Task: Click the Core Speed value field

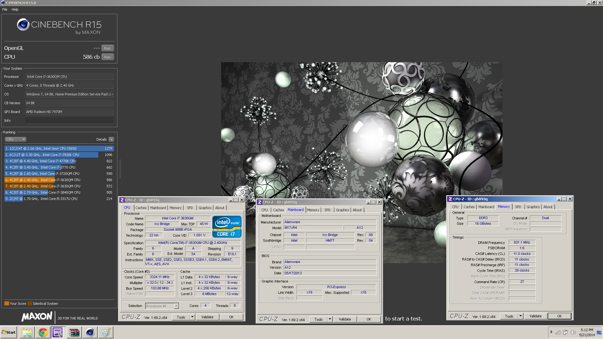Action: click(160, 277)
